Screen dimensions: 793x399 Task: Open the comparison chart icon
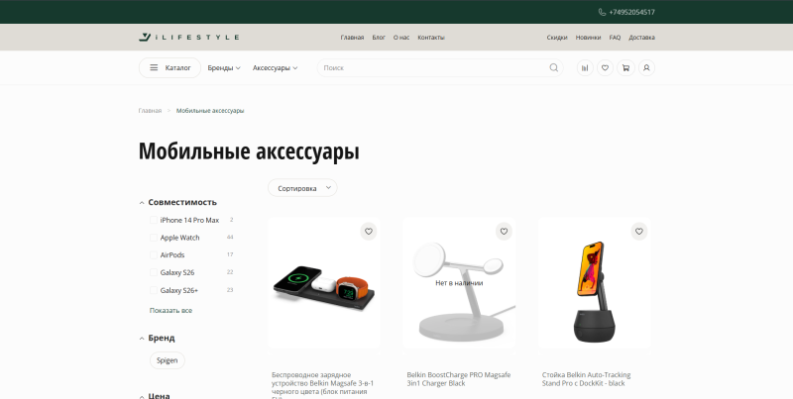tap(585, 67)
